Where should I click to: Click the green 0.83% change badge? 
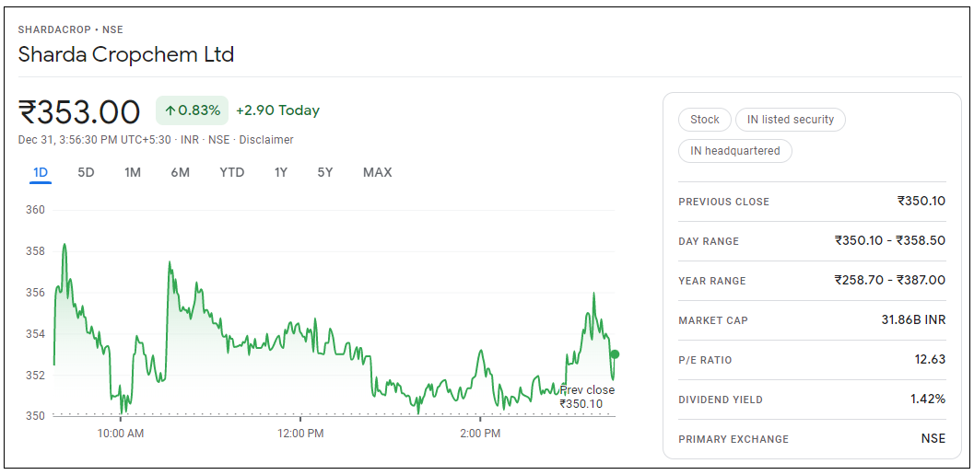(192, 110)
